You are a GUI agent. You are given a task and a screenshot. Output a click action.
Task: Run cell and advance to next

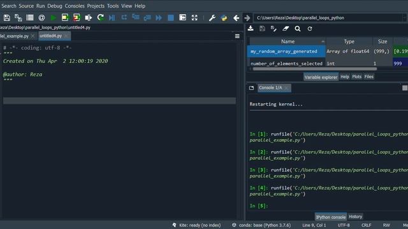coord(76,18)
